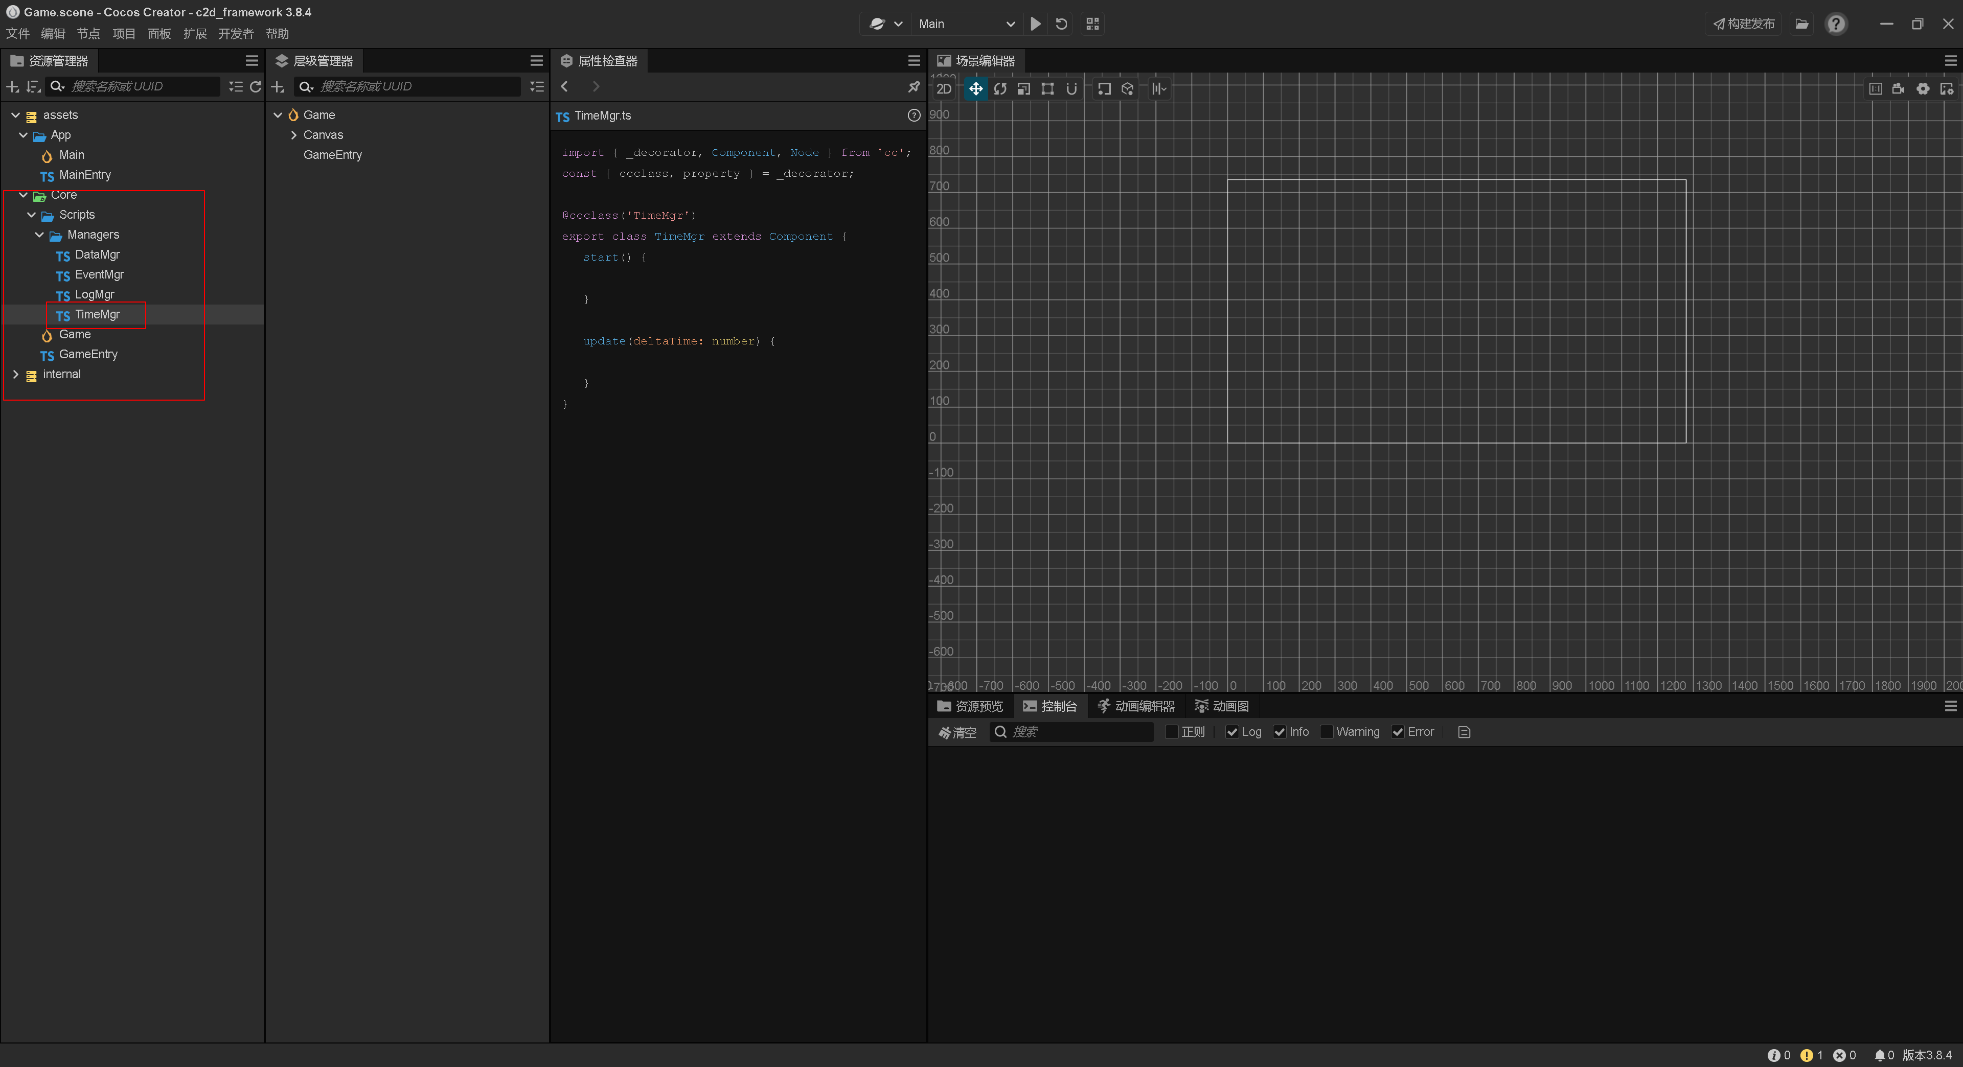This screenshot has height=1067, width=1963.
Task: Open the 资源预览 tab in bottom panel
Action: coord(972,706)
